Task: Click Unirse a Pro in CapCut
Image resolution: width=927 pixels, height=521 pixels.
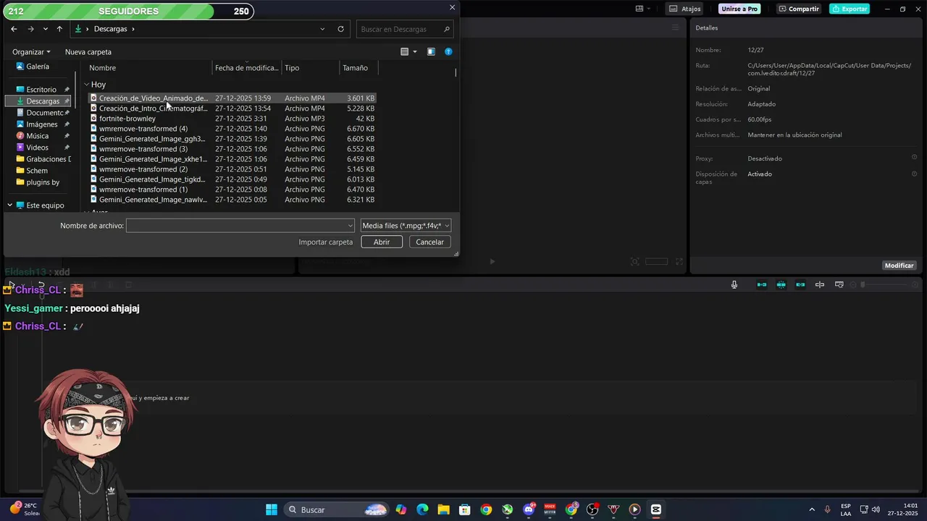Action: 739,9
